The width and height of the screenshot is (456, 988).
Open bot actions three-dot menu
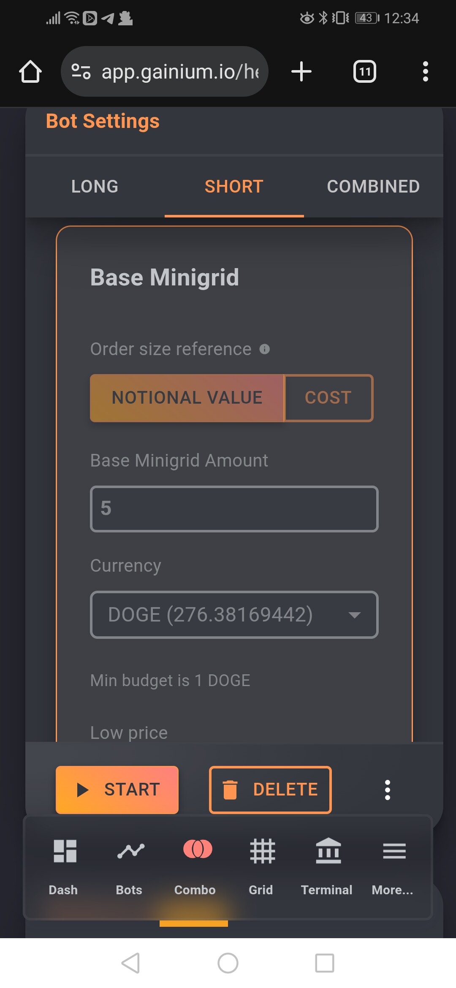click(387, 790)
